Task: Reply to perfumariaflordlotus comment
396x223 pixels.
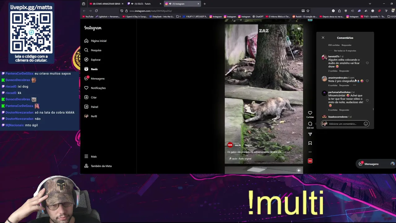Action: tap(344, 110)
